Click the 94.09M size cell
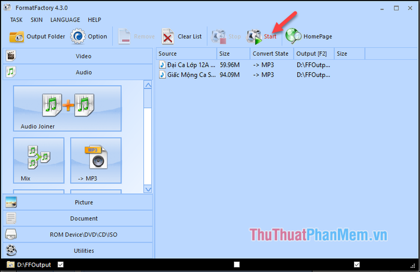 tap(230, 75)
